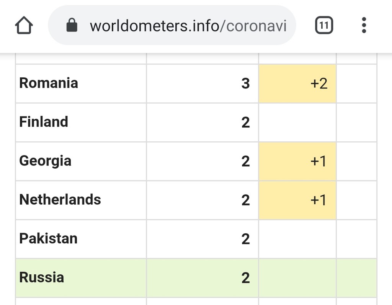Select the Romania country row

point(196,84)
